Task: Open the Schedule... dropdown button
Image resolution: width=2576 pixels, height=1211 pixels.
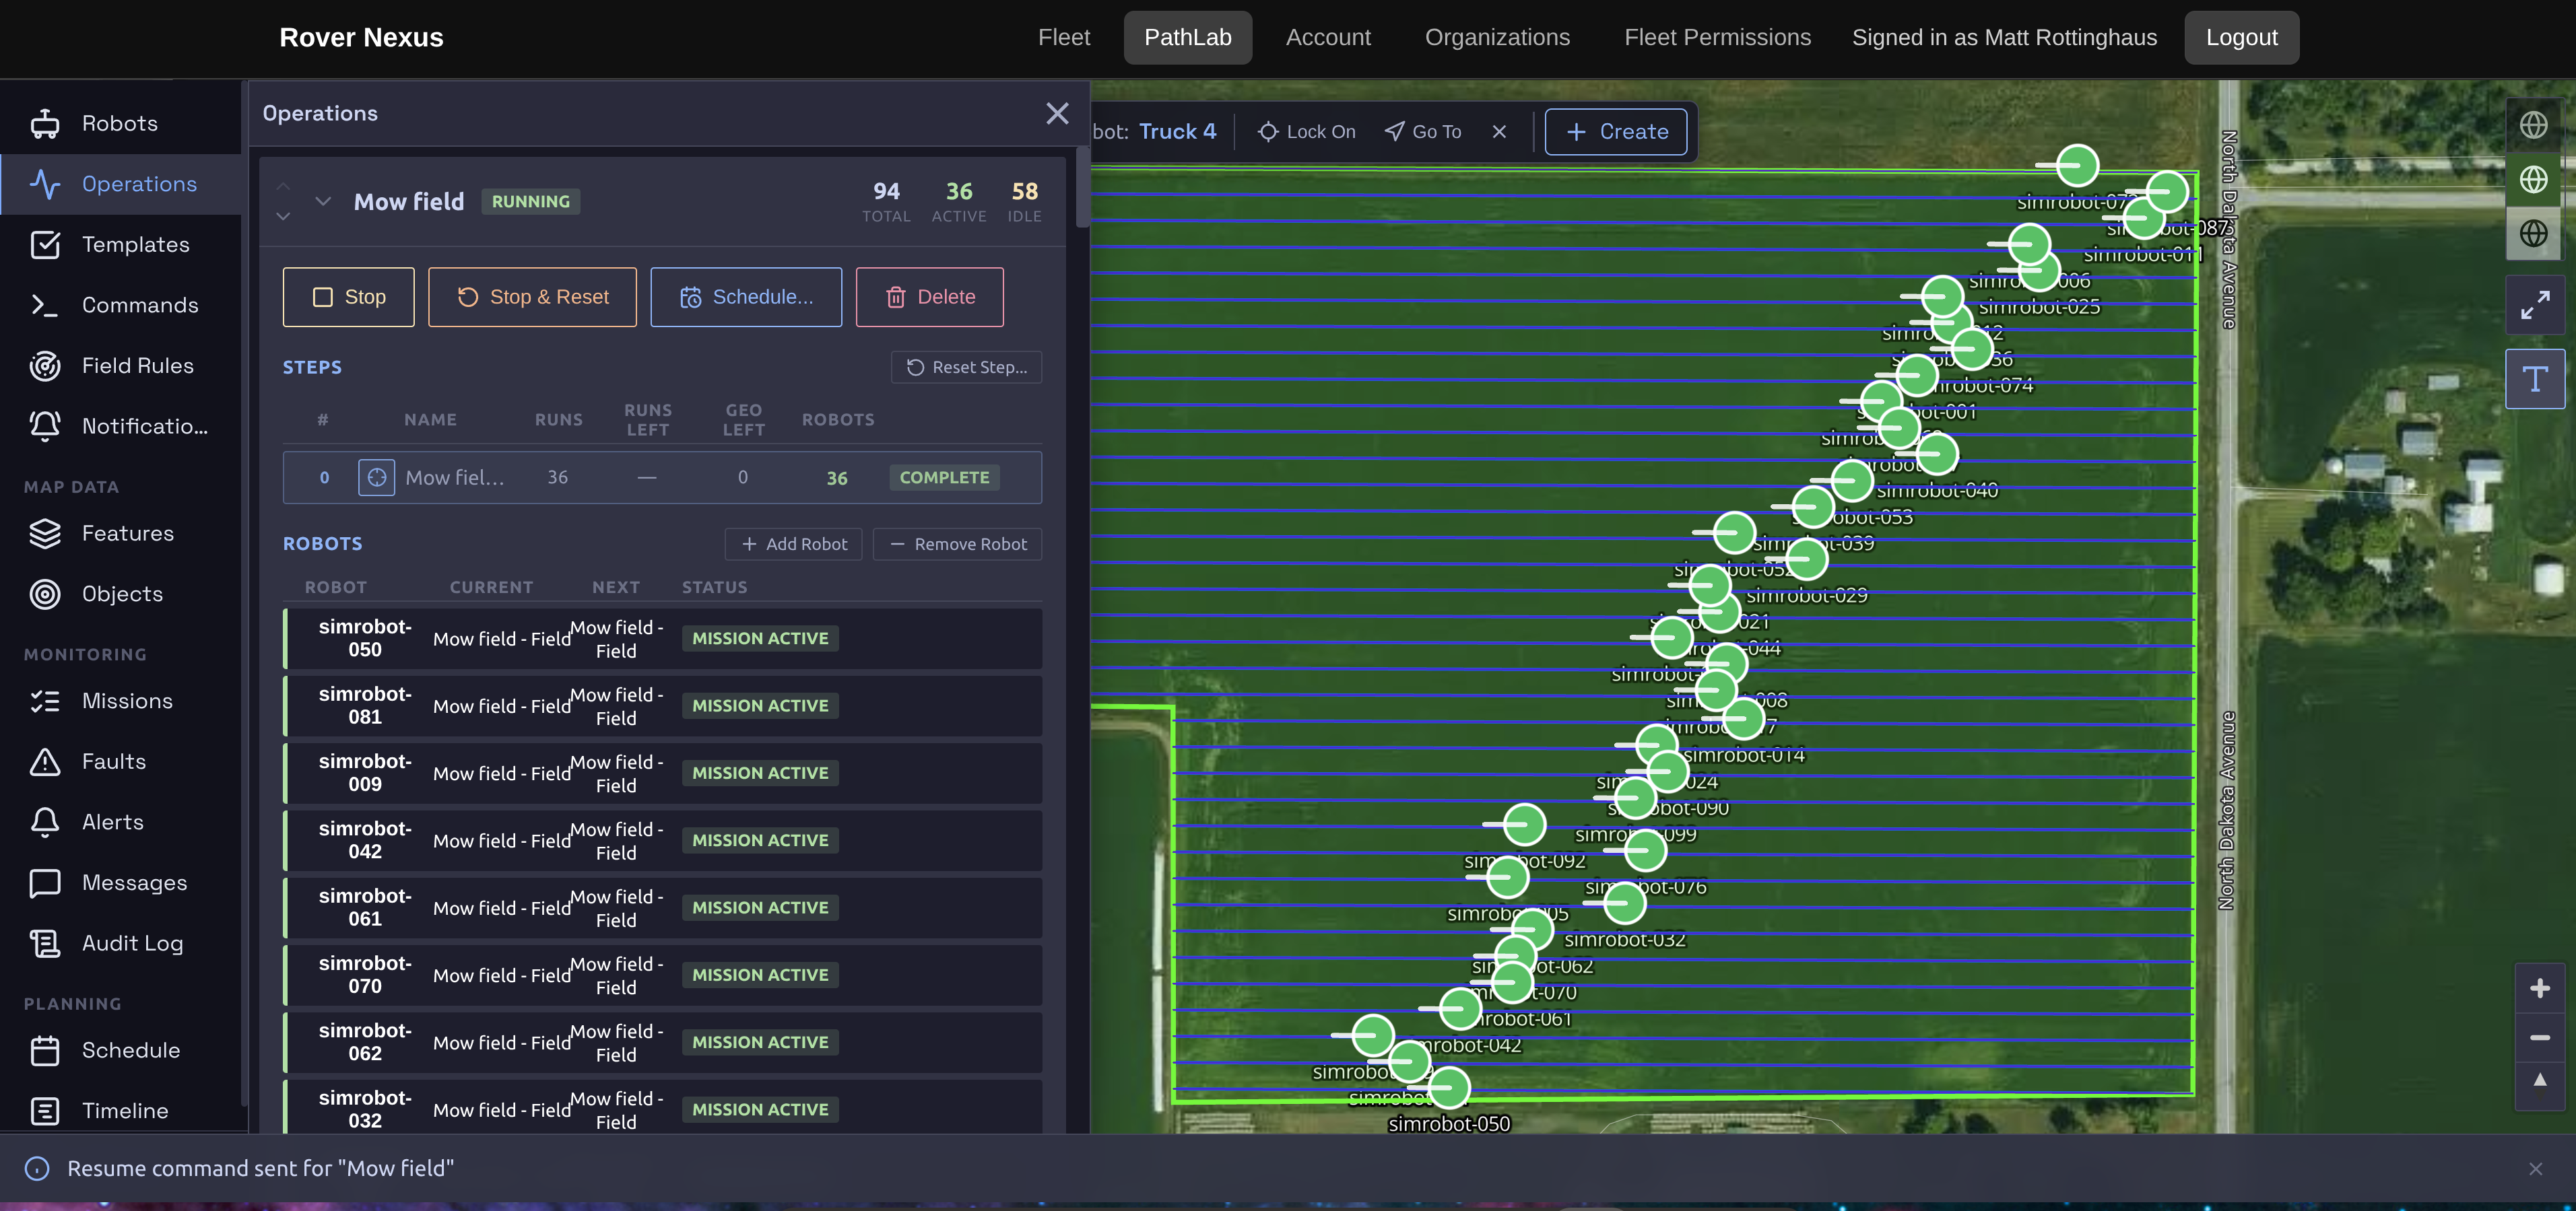Action: [x=746, y=297]
